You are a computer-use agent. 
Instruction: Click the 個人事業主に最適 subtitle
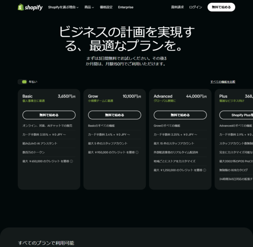34,101
